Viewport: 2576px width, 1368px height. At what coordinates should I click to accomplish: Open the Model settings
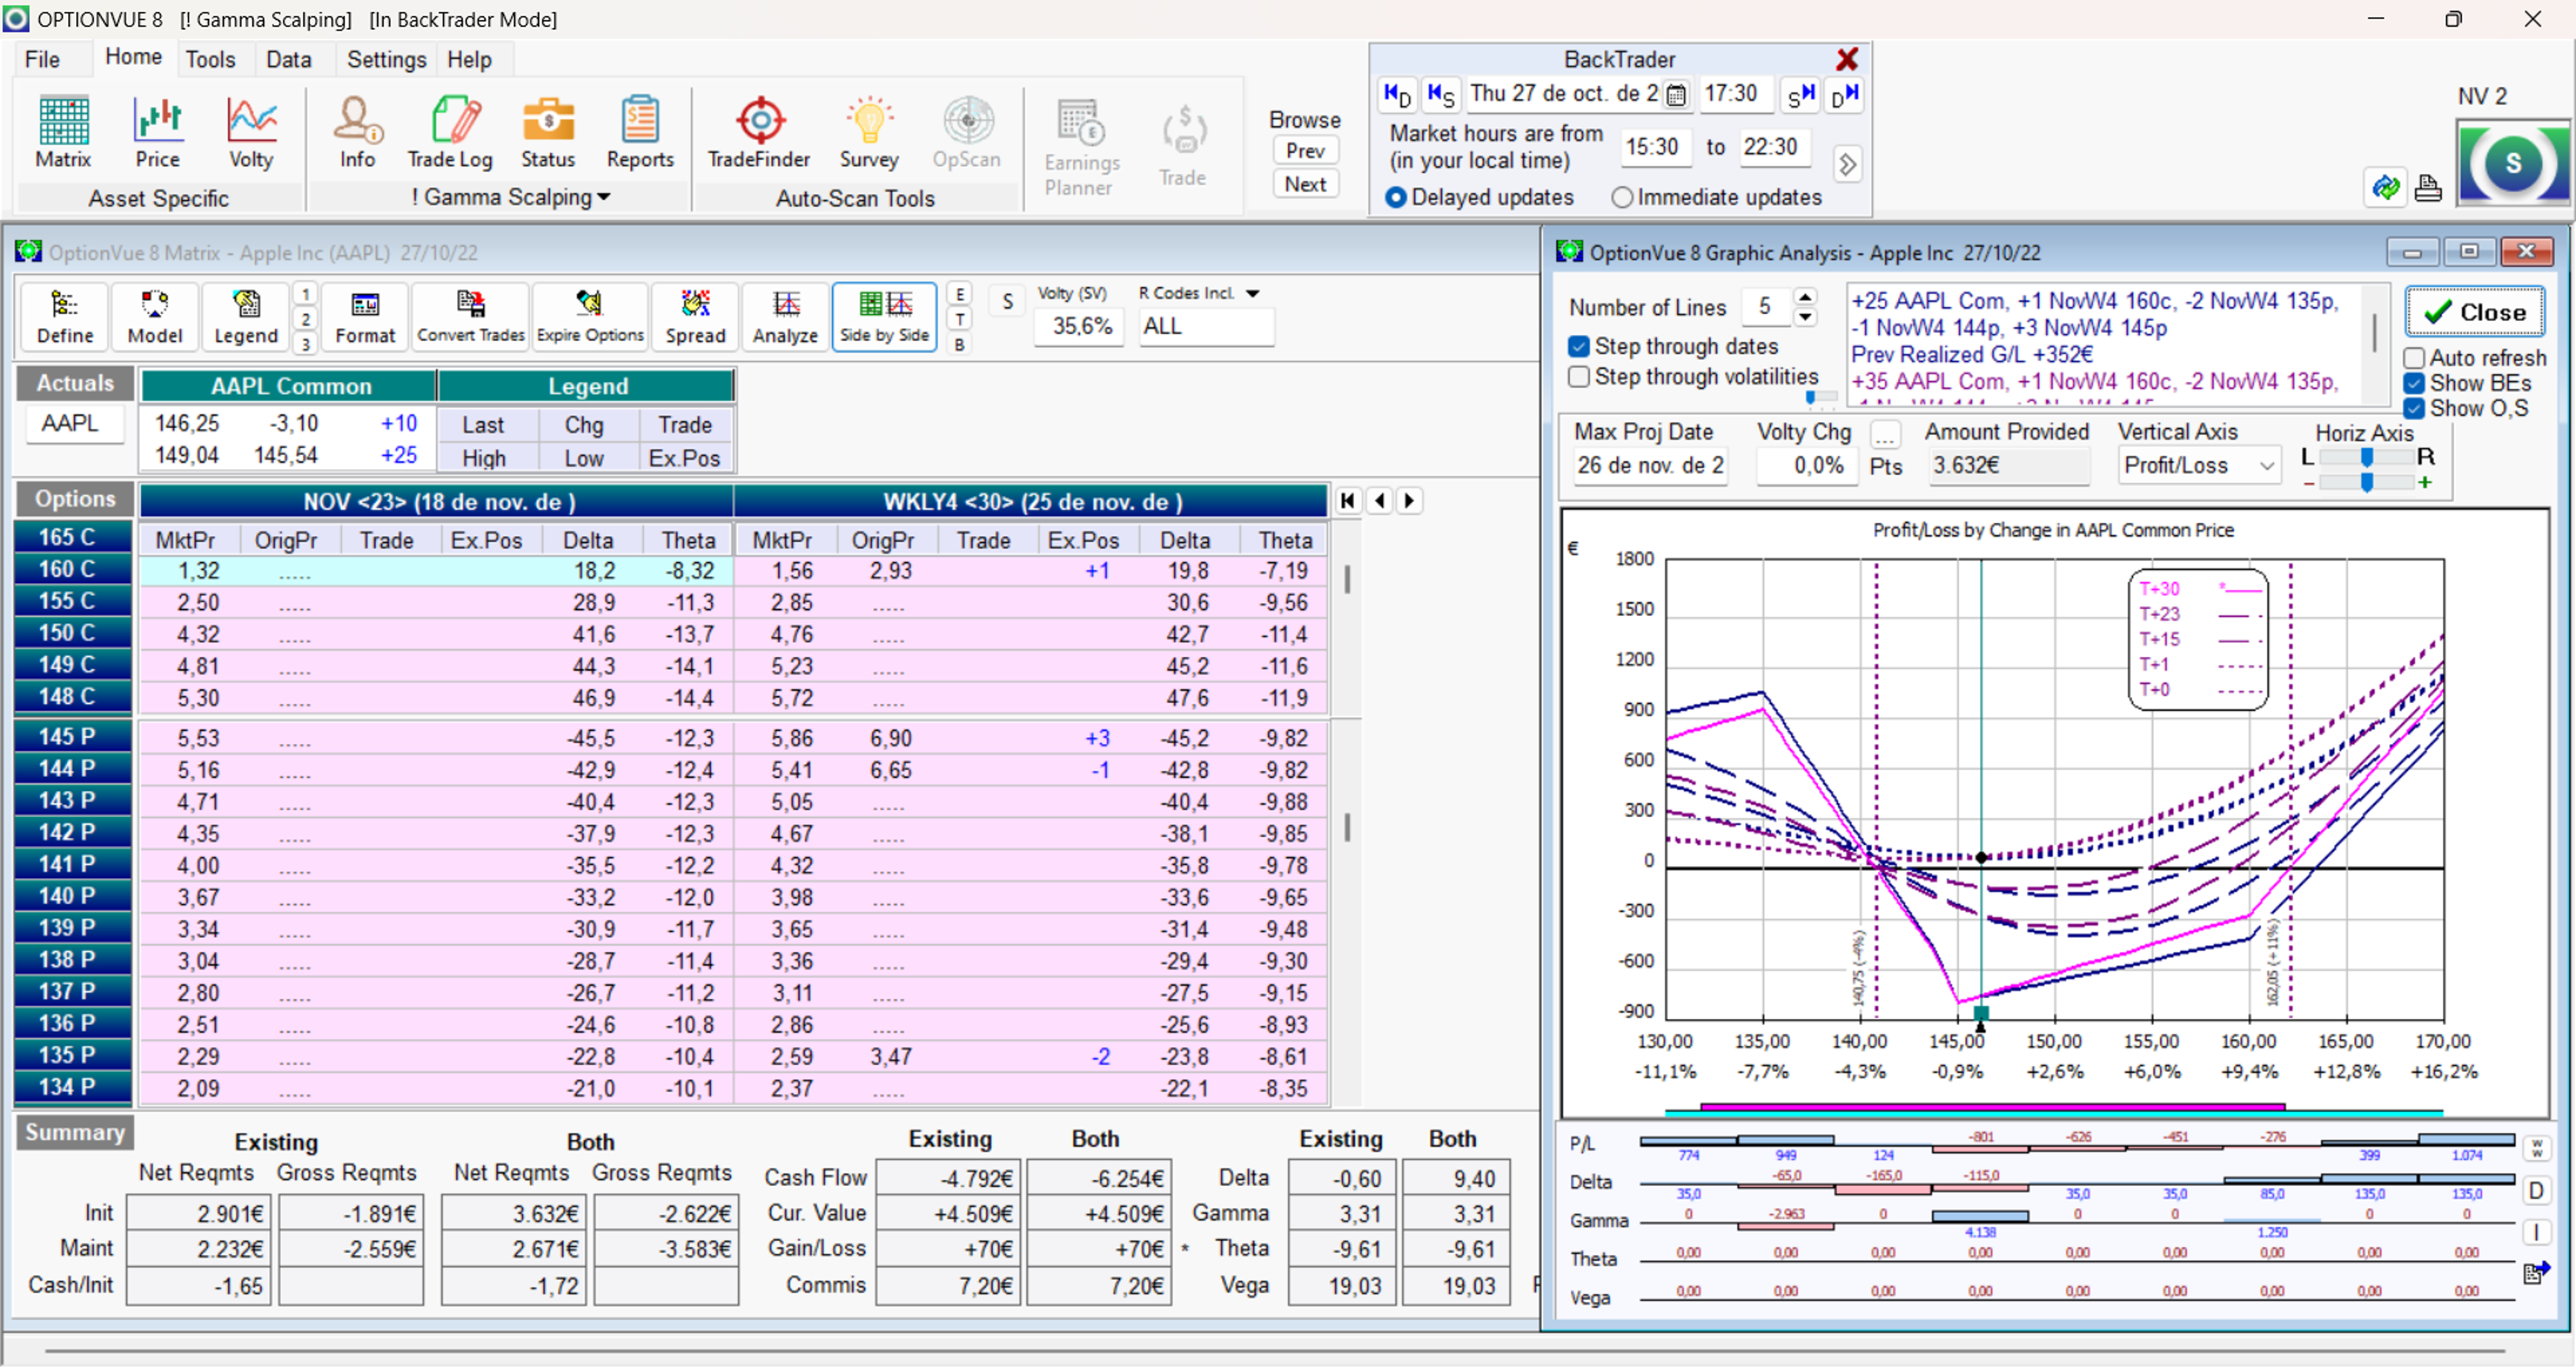155,317
